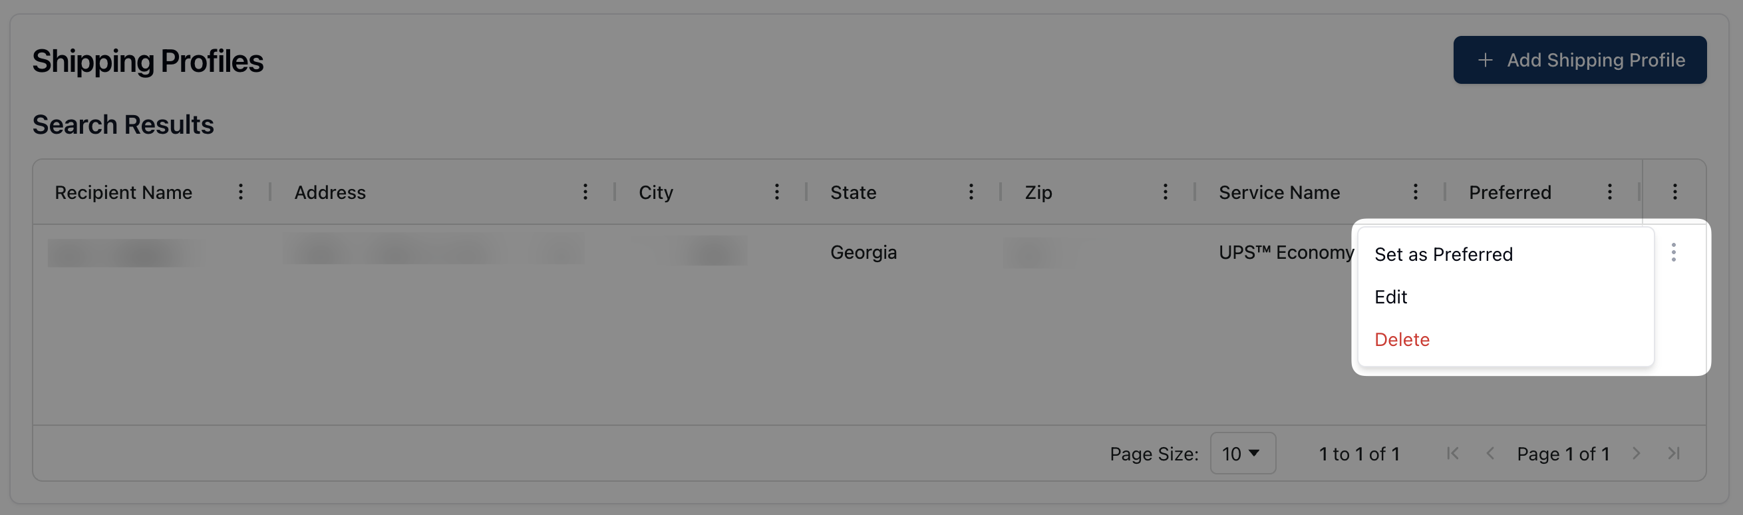Viewport: 1743px width, 515px height.
Task: Open last header column menu icon
Action: (1674, 192)
